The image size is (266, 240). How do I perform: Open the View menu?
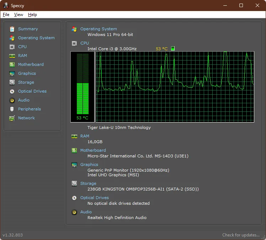[x=18, y=15]
